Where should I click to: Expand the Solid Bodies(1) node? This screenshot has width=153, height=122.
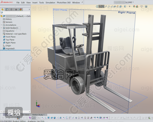coord(1,28)
